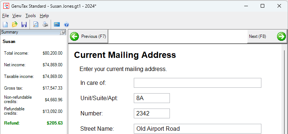
Task: Save the return using floppy disk icon
Action: click(24, 24)
